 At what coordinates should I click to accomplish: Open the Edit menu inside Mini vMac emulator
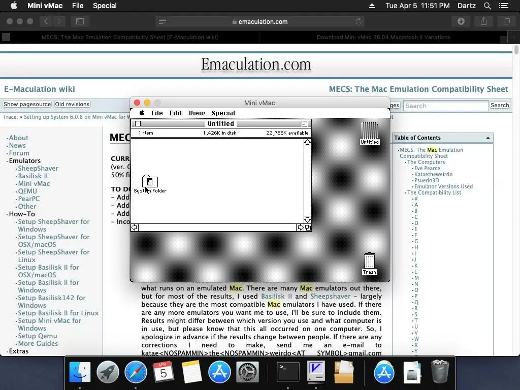click(176, 113)
